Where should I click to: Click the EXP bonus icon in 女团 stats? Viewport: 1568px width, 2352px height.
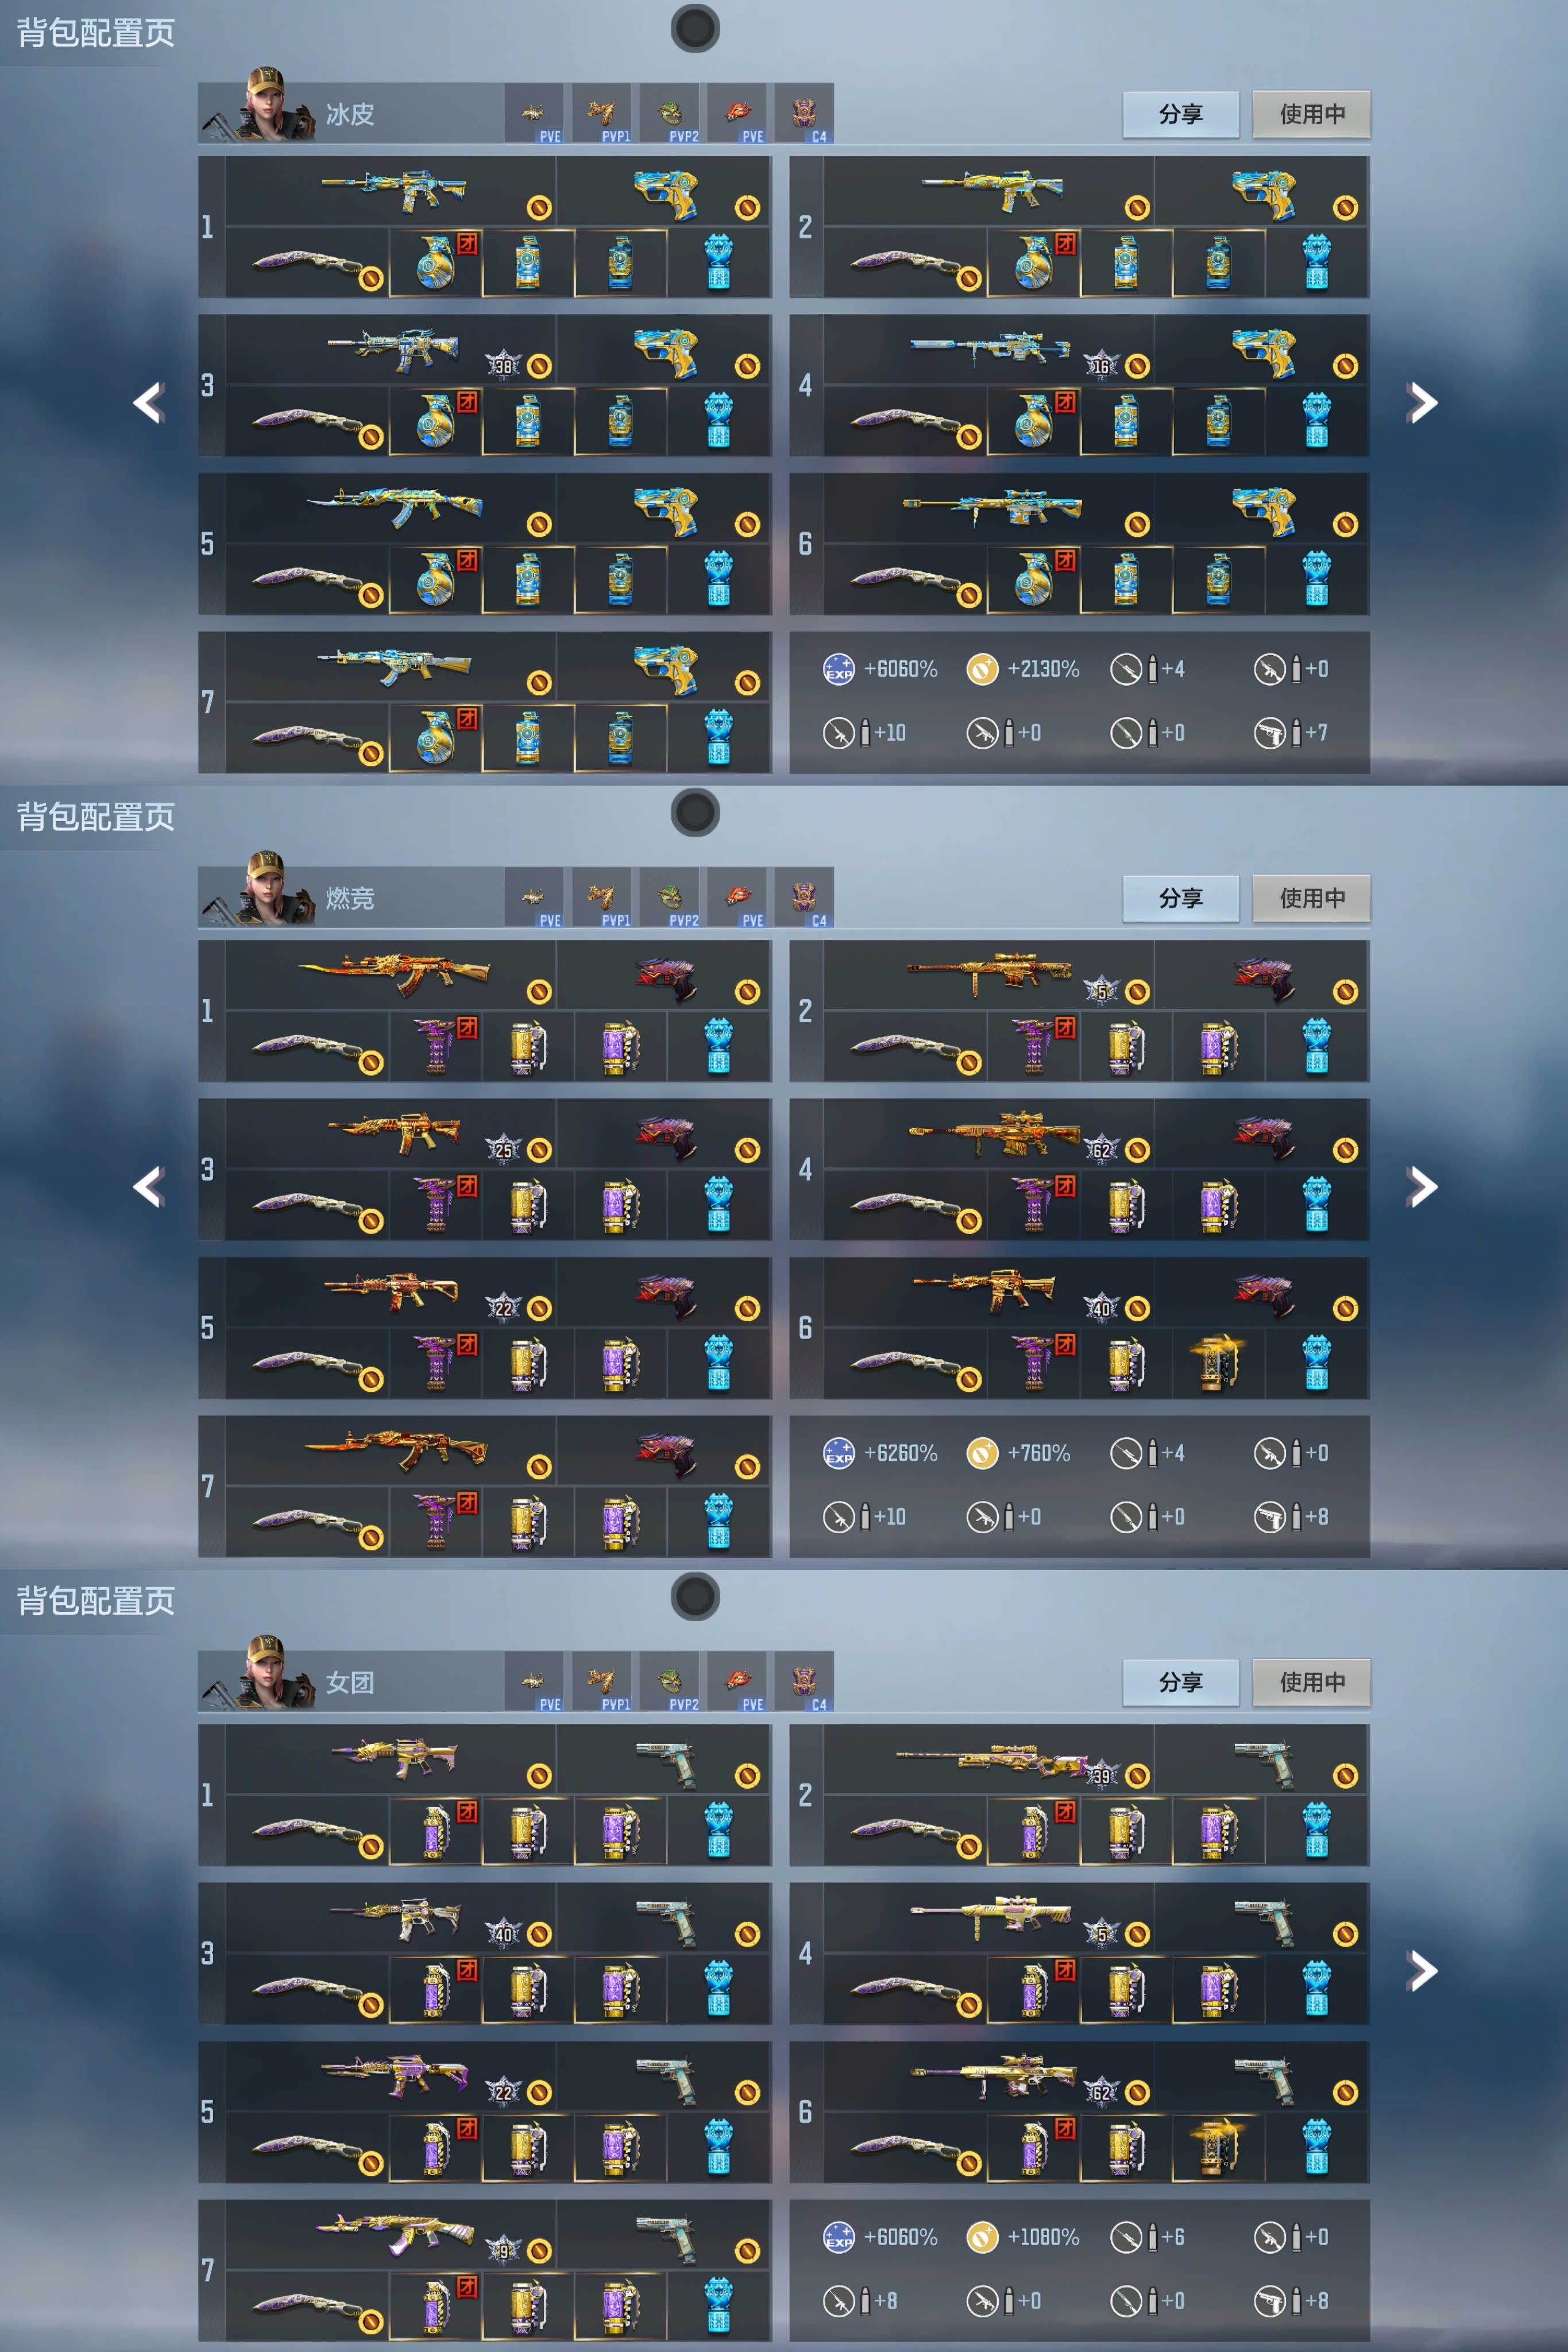point(838,2237)
